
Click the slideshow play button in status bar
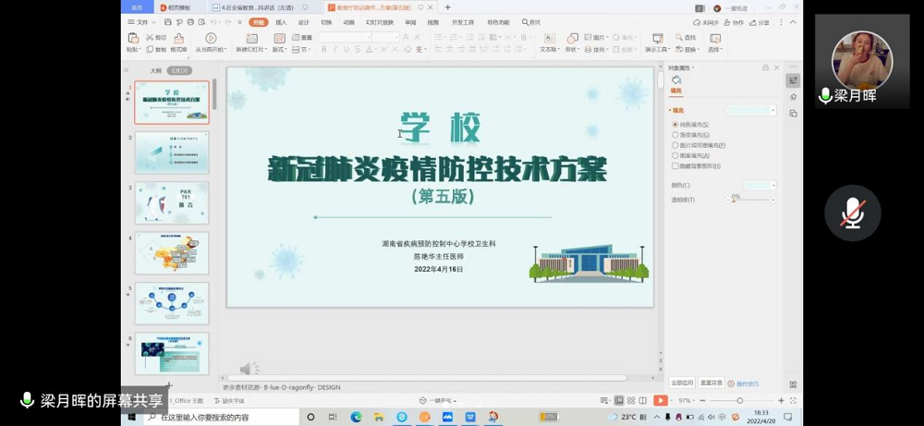pos(660,400)
